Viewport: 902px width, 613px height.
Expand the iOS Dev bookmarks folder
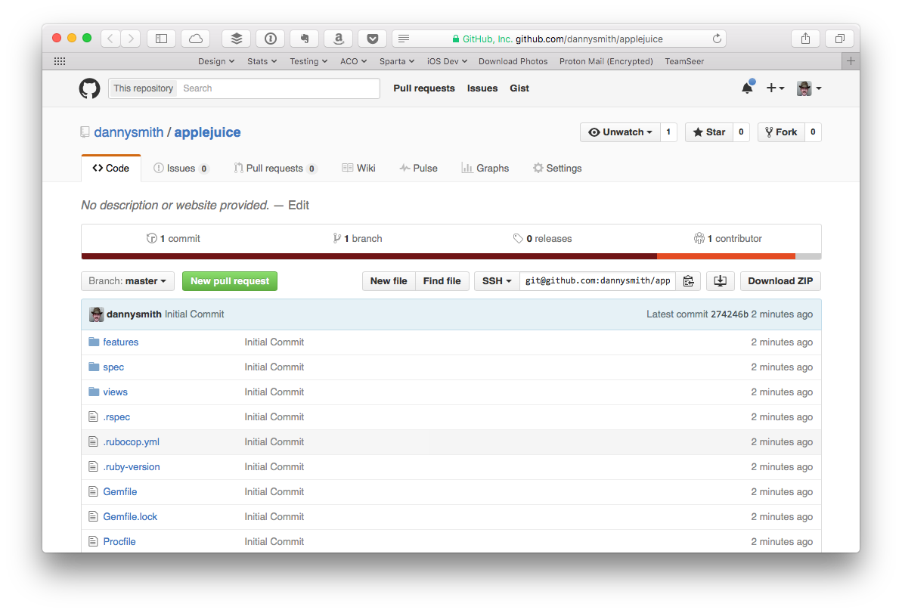click(x=447, y=61)
